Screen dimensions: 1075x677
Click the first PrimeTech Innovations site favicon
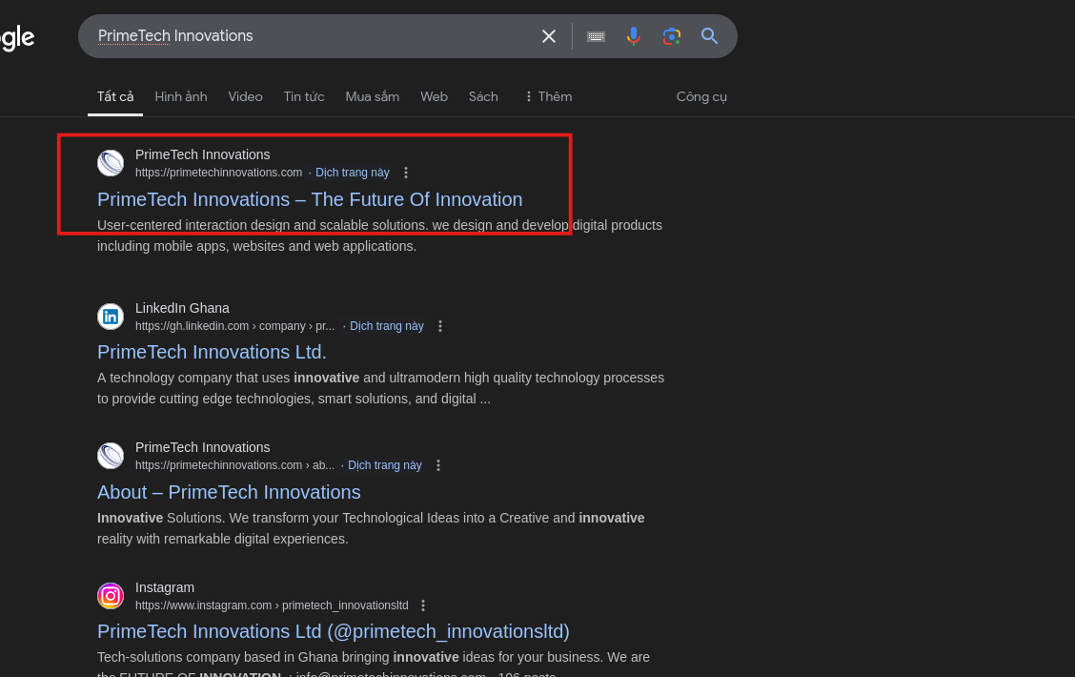coord(111,163)
